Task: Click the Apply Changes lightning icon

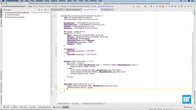Action: [x=148, y=6]
